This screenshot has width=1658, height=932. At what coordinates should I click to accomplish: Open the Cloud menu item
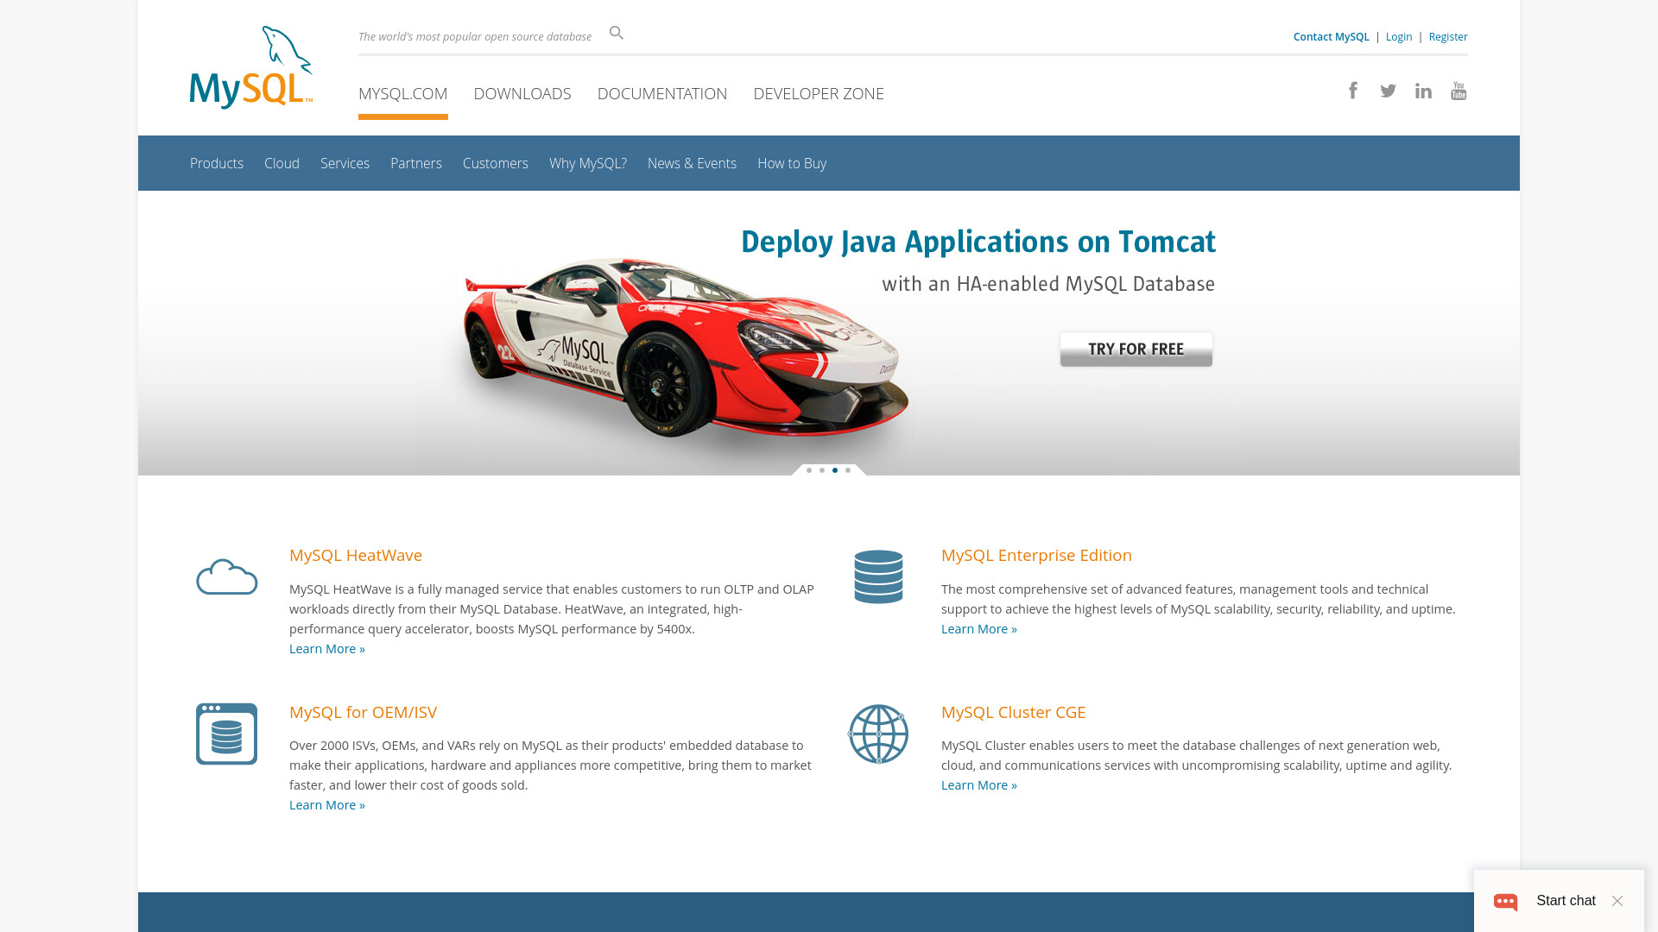click(282, 163)
